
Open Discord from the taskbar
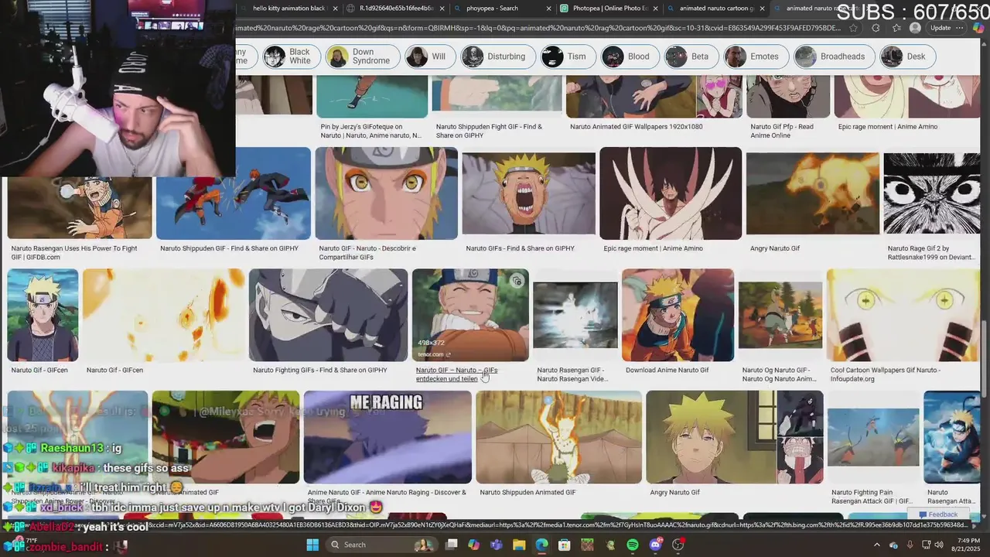point(656,545)
